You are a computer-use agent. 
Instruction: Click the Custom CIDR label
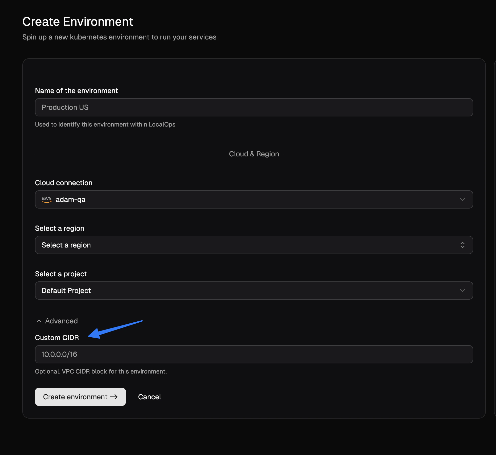(x=57, y=338)
